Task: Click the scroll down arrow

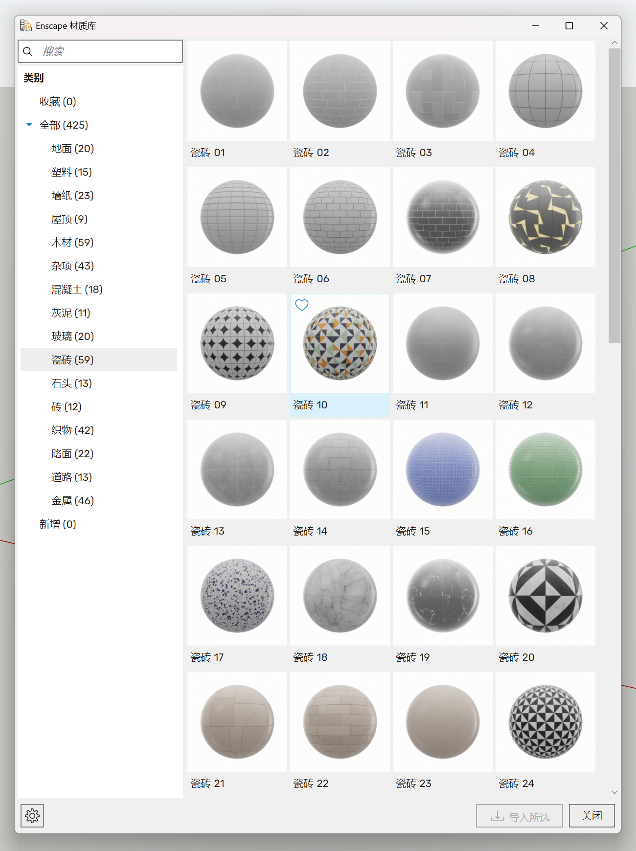Action: pos(614,792)
